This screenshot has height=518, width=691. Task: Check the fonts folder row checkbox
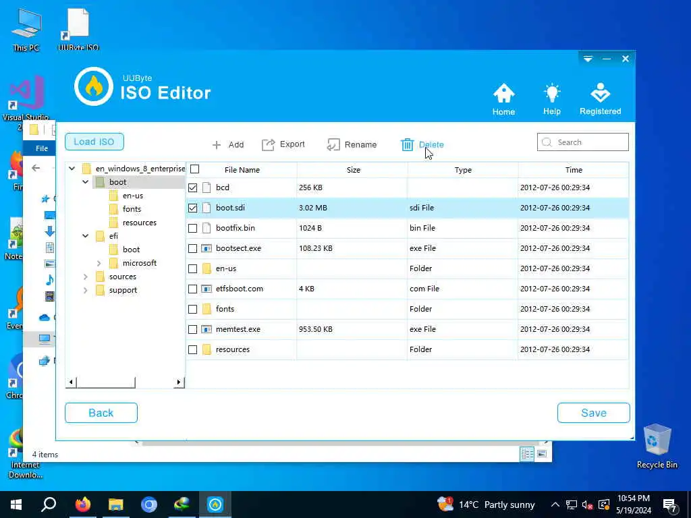[x=192, y=309]
